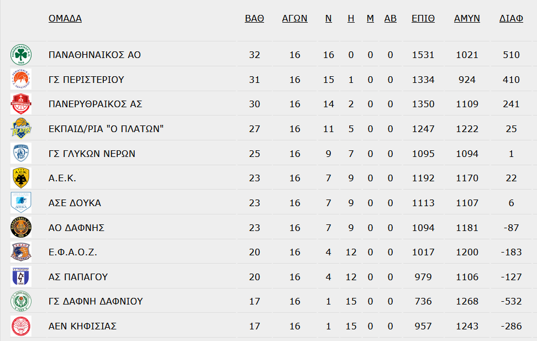Sort standings by ΒΑΘ points header
The height and width of the screenshot is (341, 537).
point(255,18)
